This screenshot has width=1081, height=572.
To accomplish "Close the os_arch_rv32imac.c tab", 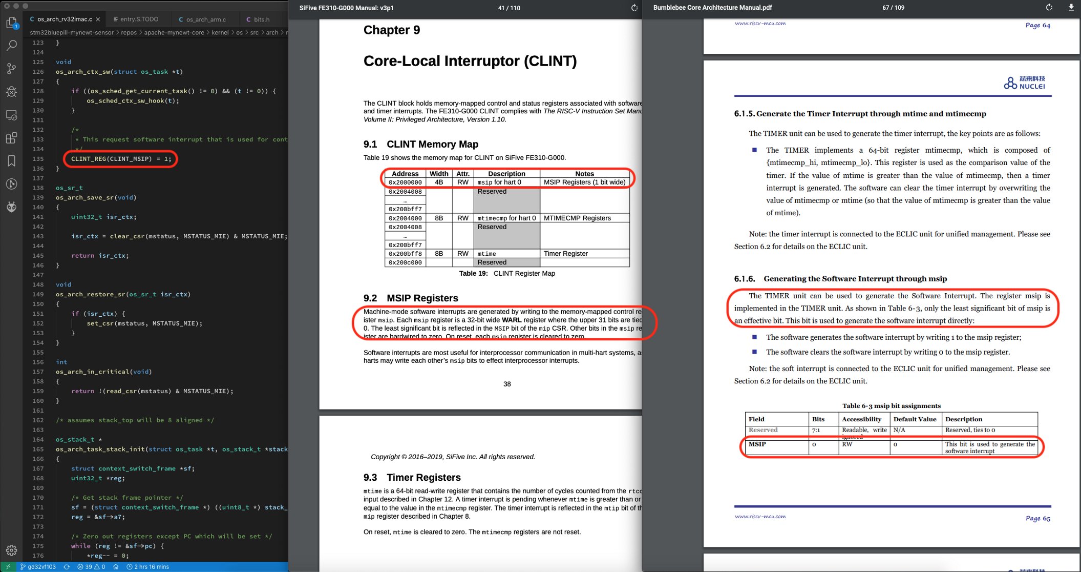I will pyautogui.click(x=98, y=19).
